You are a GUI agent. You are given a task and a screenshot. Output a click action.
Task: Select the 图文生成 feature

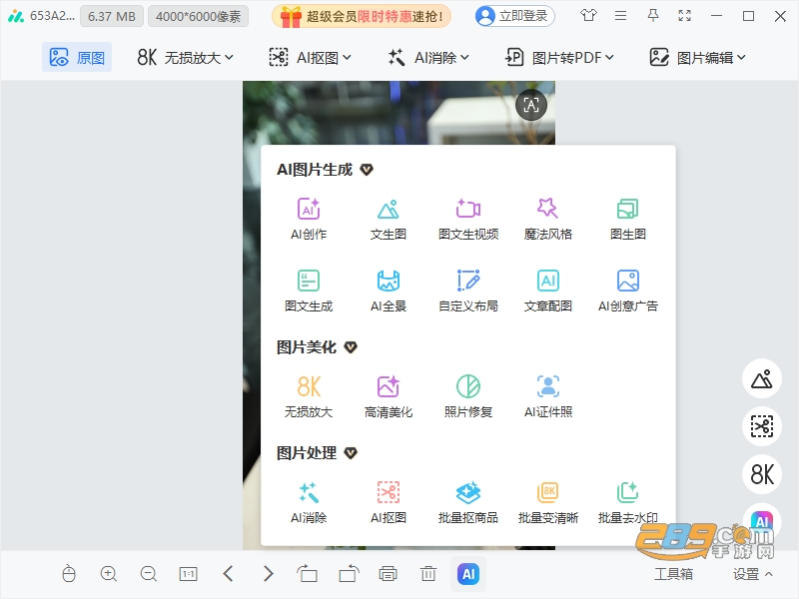(x=309, y=291)
